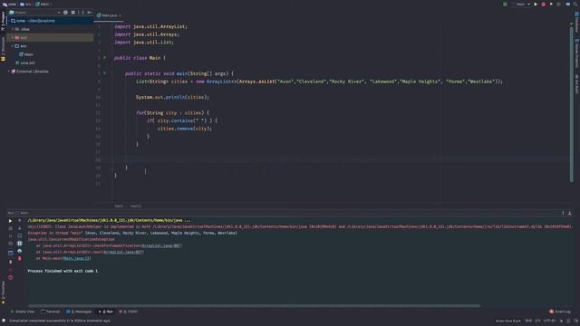Select the project root folder row

click(x=50, y=21)
